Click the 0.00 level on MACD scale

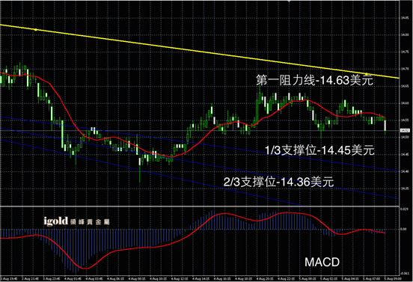tap(403, 229)
